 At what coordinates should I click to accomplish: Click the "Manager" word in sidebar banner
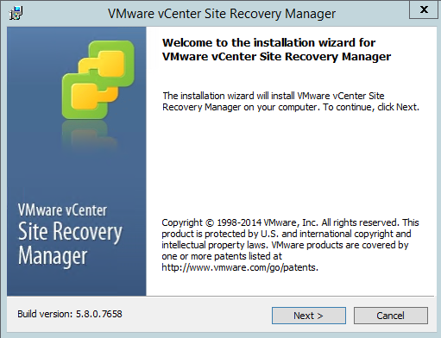tap(53, 255)
